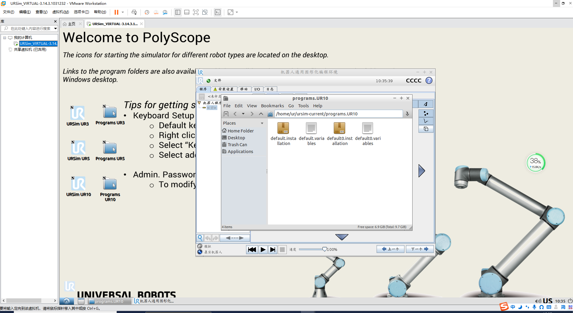Open the 文件(F) menu in VMware
Viewport: 573px width, 313px height.
[x=9, y=12]
